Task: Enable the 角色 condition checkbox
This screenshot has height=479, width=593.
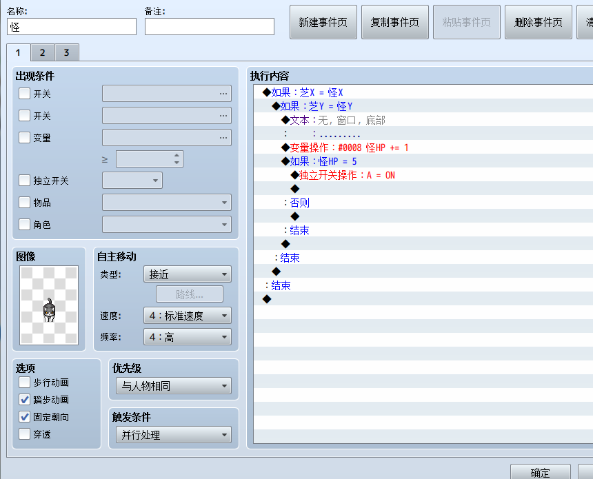Action: click(25, 224)
